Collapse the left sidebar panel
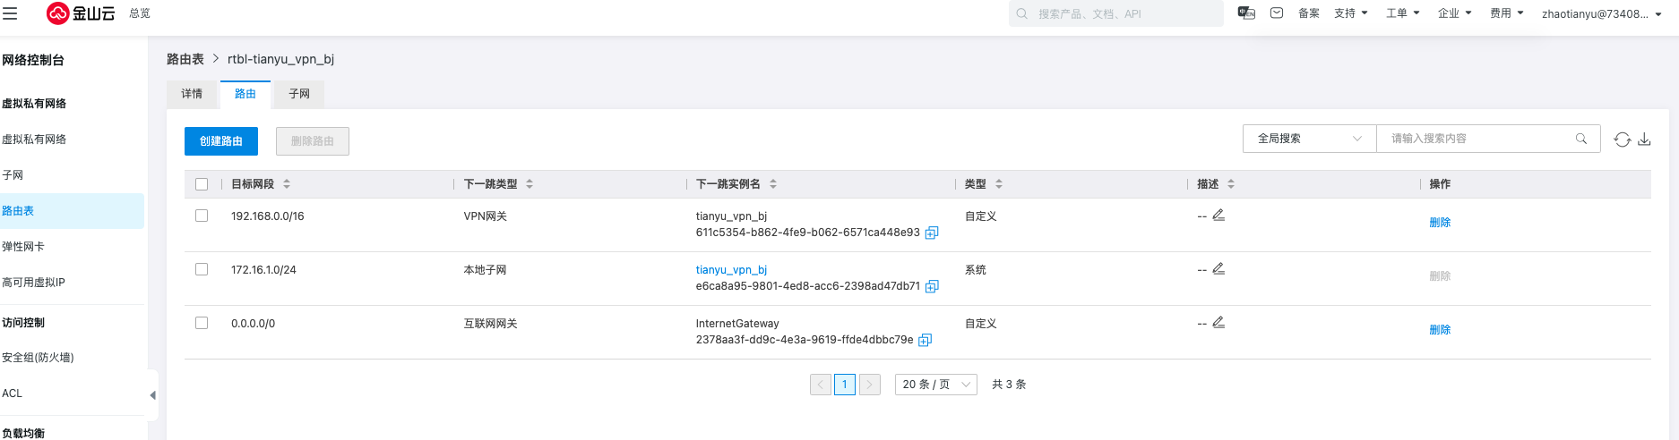 pyautogui.click(x=152, y=395)
